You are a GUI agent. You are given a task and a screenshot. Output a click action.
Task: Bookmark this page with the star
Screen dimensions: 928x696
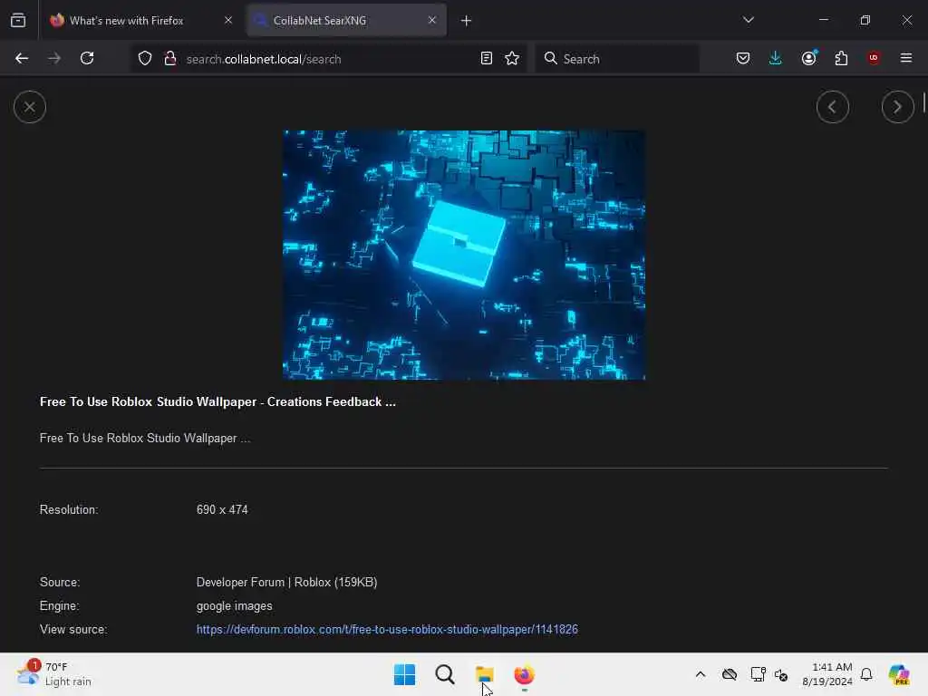[512, 58]
